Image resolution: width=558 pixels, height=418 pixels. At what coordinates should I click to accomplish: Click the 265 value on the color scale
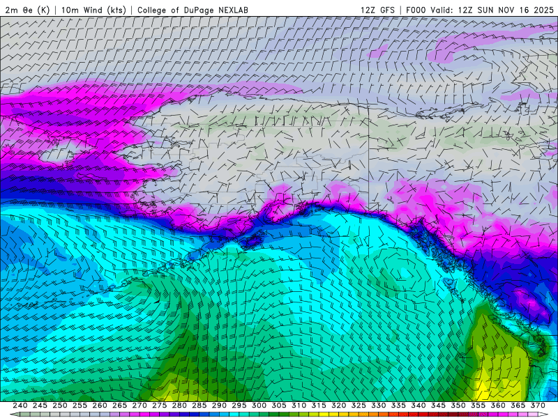point(119,405)
